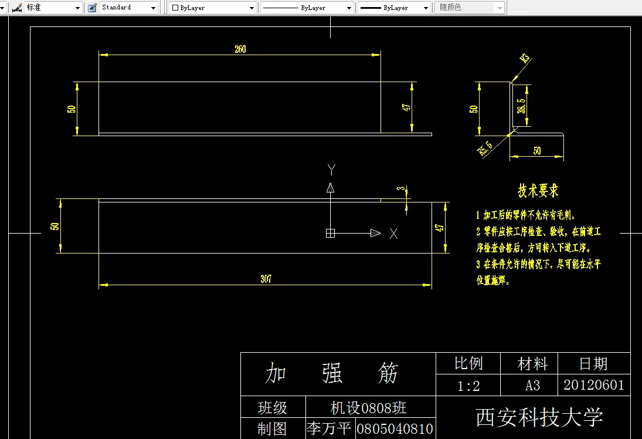Click the UCS origin square marker
Screen dimensions: 642x439
pos(331,233)
